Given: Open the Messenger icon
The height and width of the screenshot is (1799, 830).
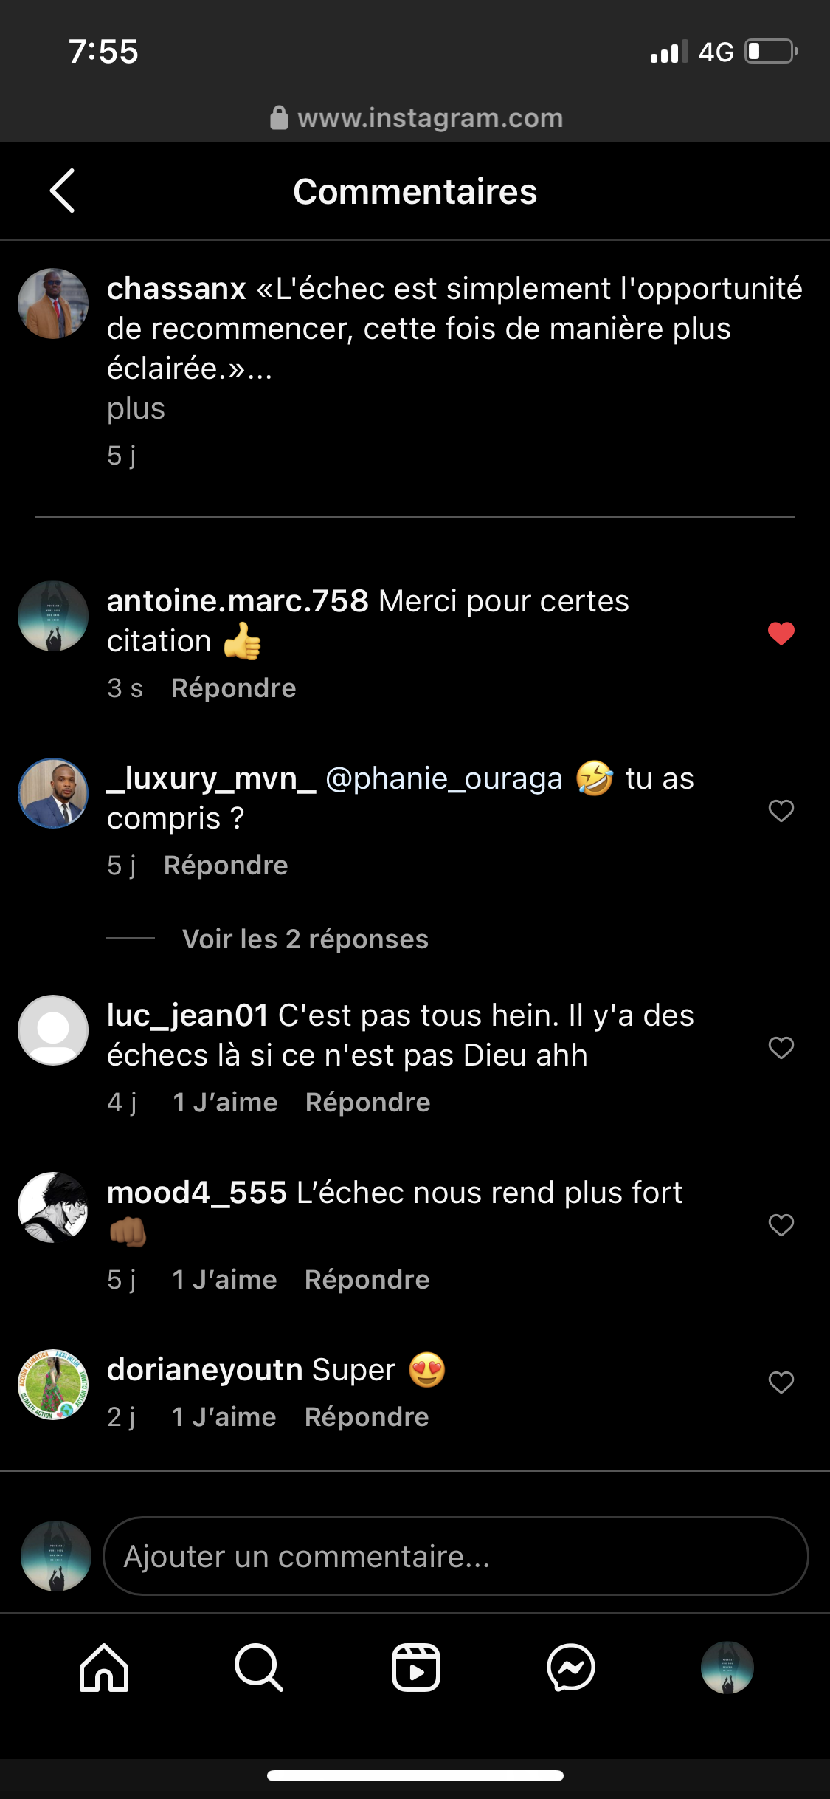Looking at the screenshot, I should (571, 1668).
